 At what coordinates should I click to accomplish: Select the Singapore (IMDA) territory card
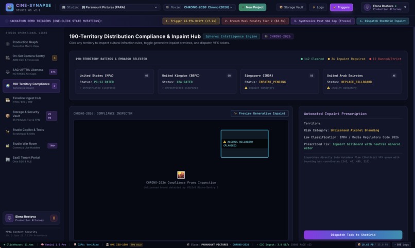point(280,82)
